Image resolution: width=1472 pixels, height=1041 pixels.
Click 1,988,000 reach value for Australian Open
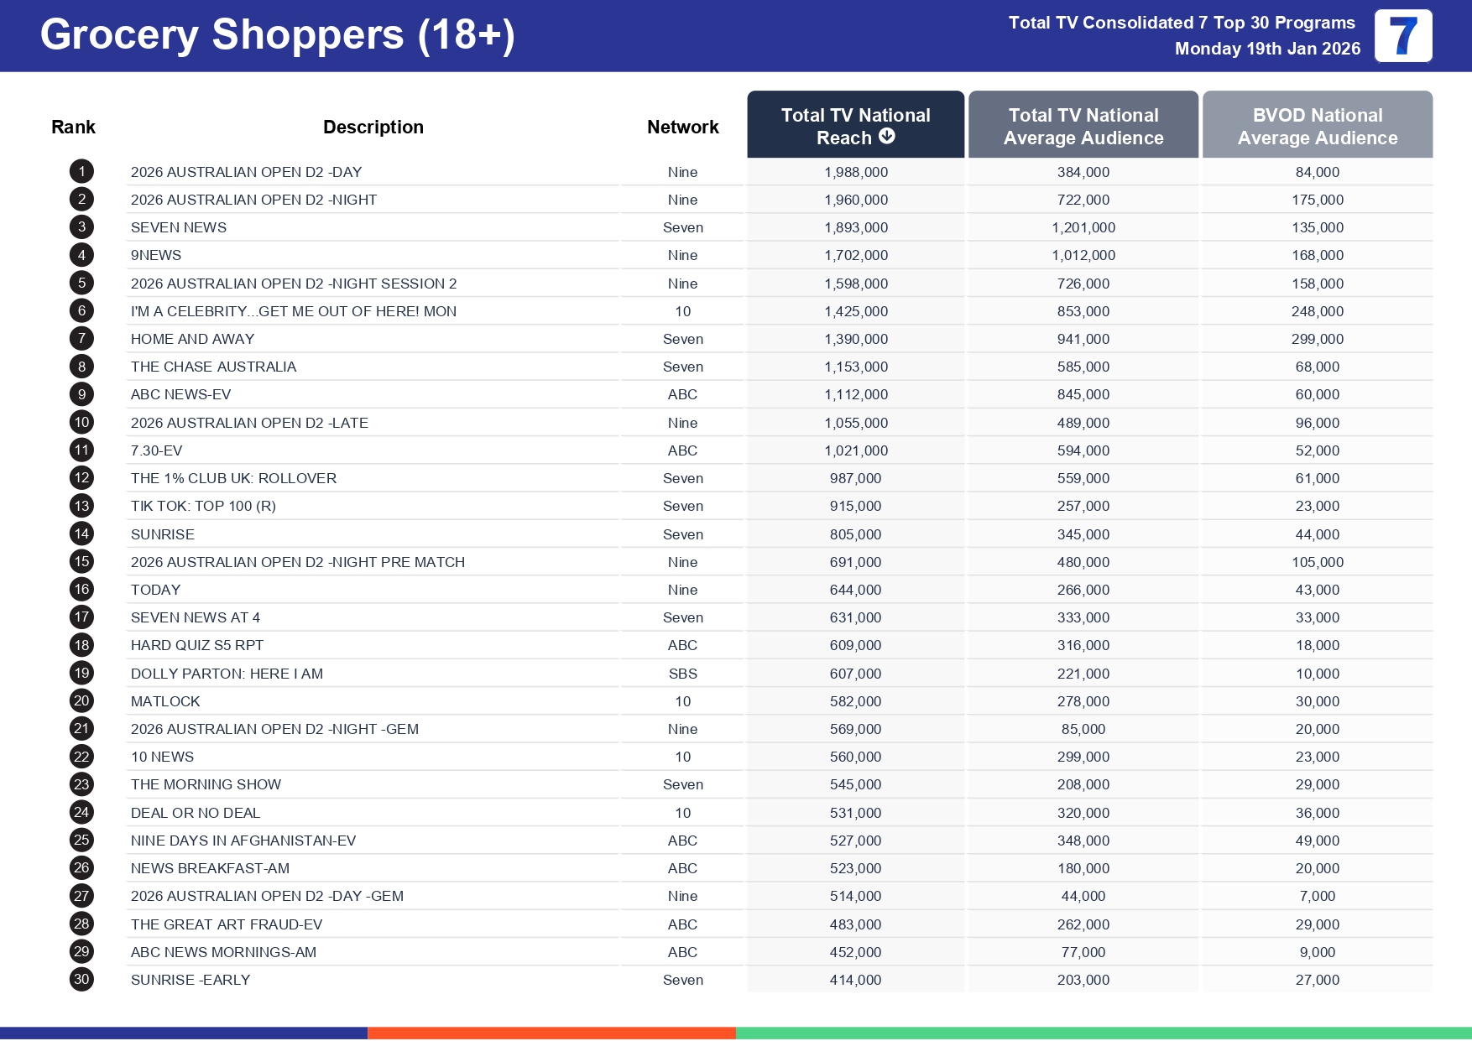(x=855, y=172)
